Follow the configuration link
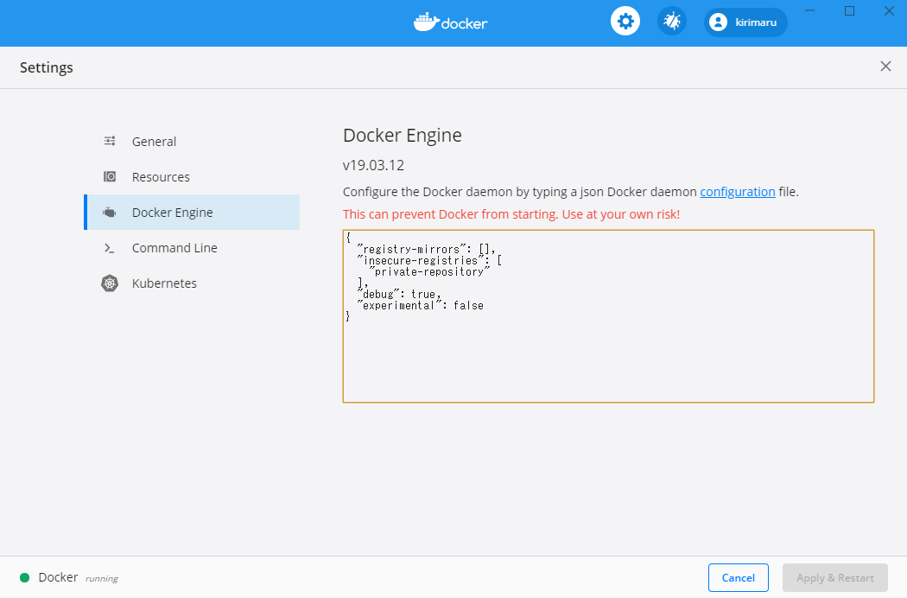Viewport: 907px width, 598px height. point(738,192)
